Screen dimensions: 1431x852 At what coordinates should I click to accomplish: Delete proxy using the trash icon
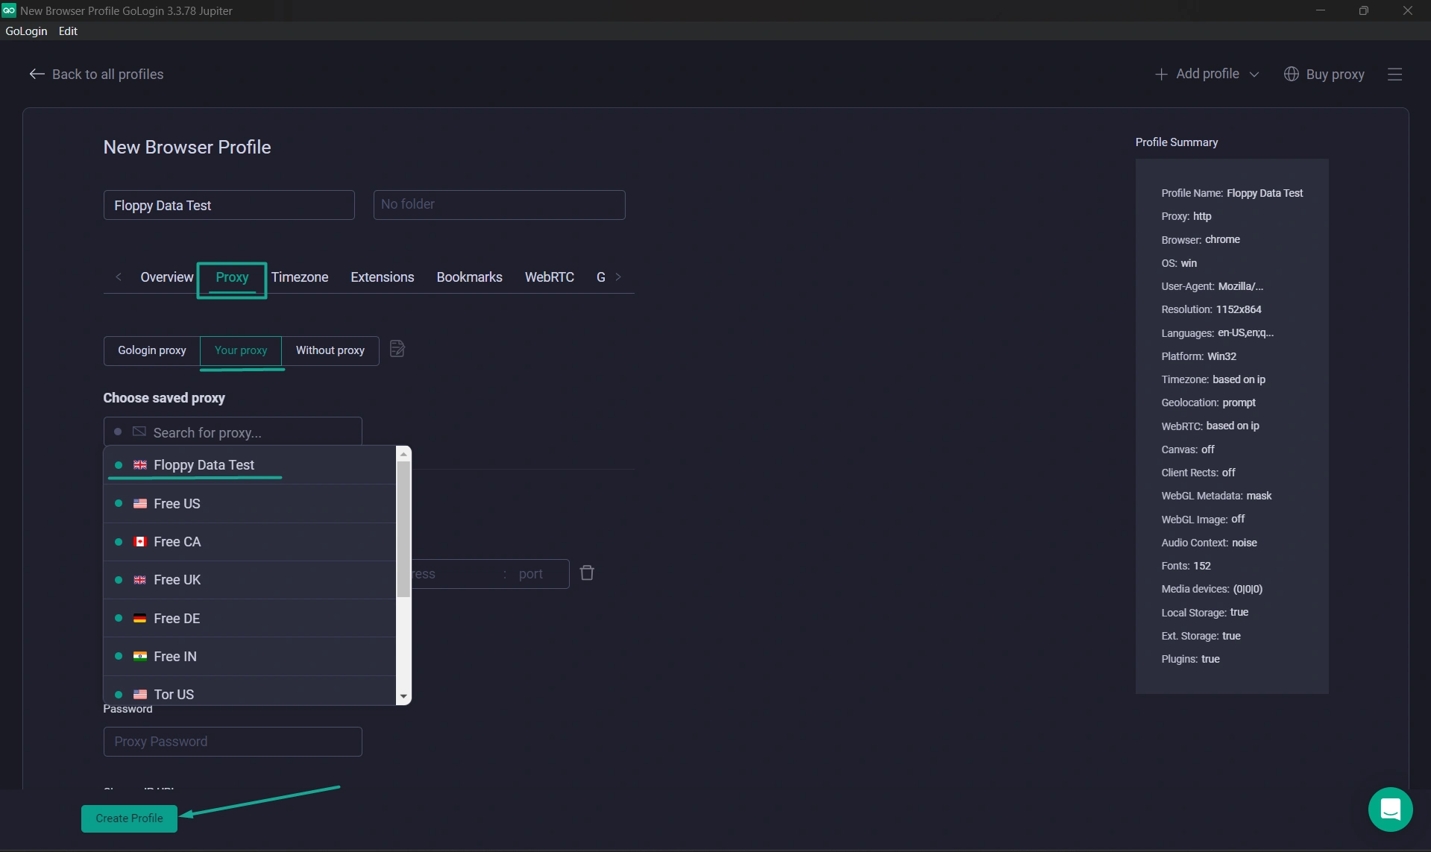(x=587, y=572)
